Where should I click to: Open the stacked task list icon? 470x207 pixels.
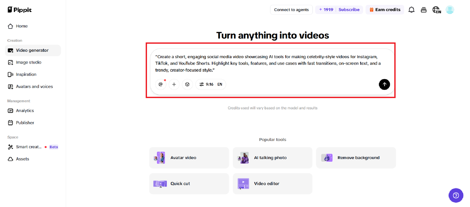click(424, 10)
